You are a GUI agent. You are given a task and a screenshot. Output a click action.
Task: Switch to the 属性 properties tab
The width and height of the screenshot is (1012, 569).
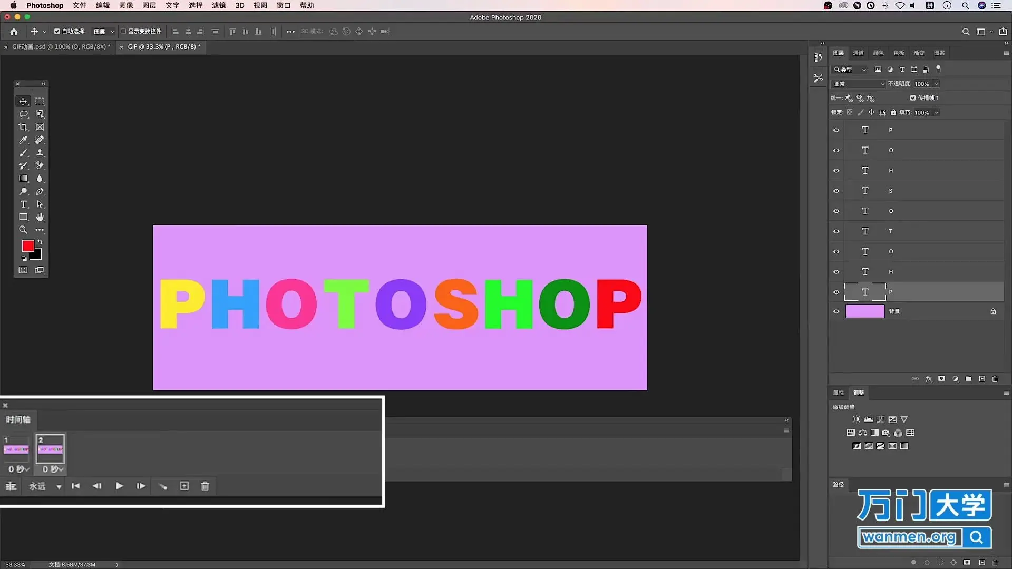[838, 393]
